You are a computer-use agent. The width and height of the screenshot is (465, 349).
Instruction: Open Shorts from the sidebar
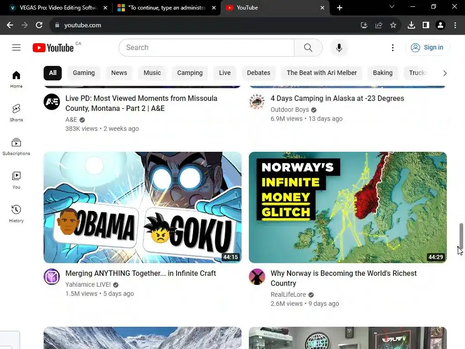(x=16, y=113)
